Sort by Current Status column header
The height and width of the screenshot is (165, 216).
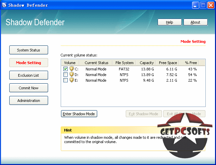[x=96, y=63]
